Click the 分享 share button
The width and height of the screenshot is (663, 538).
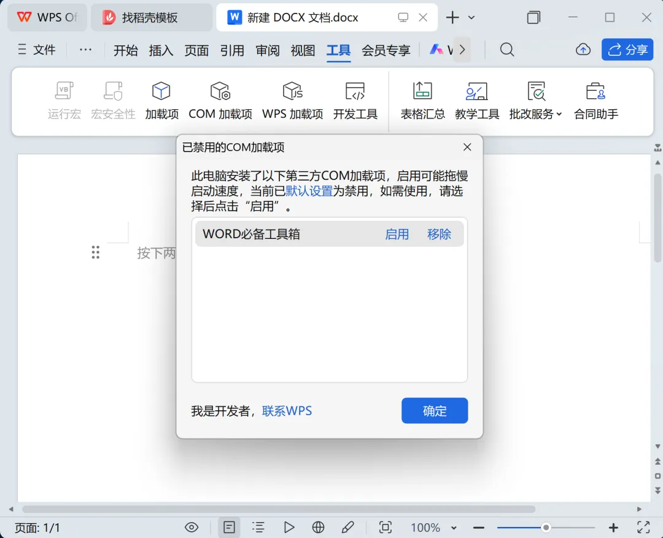(x=627, y=50)
